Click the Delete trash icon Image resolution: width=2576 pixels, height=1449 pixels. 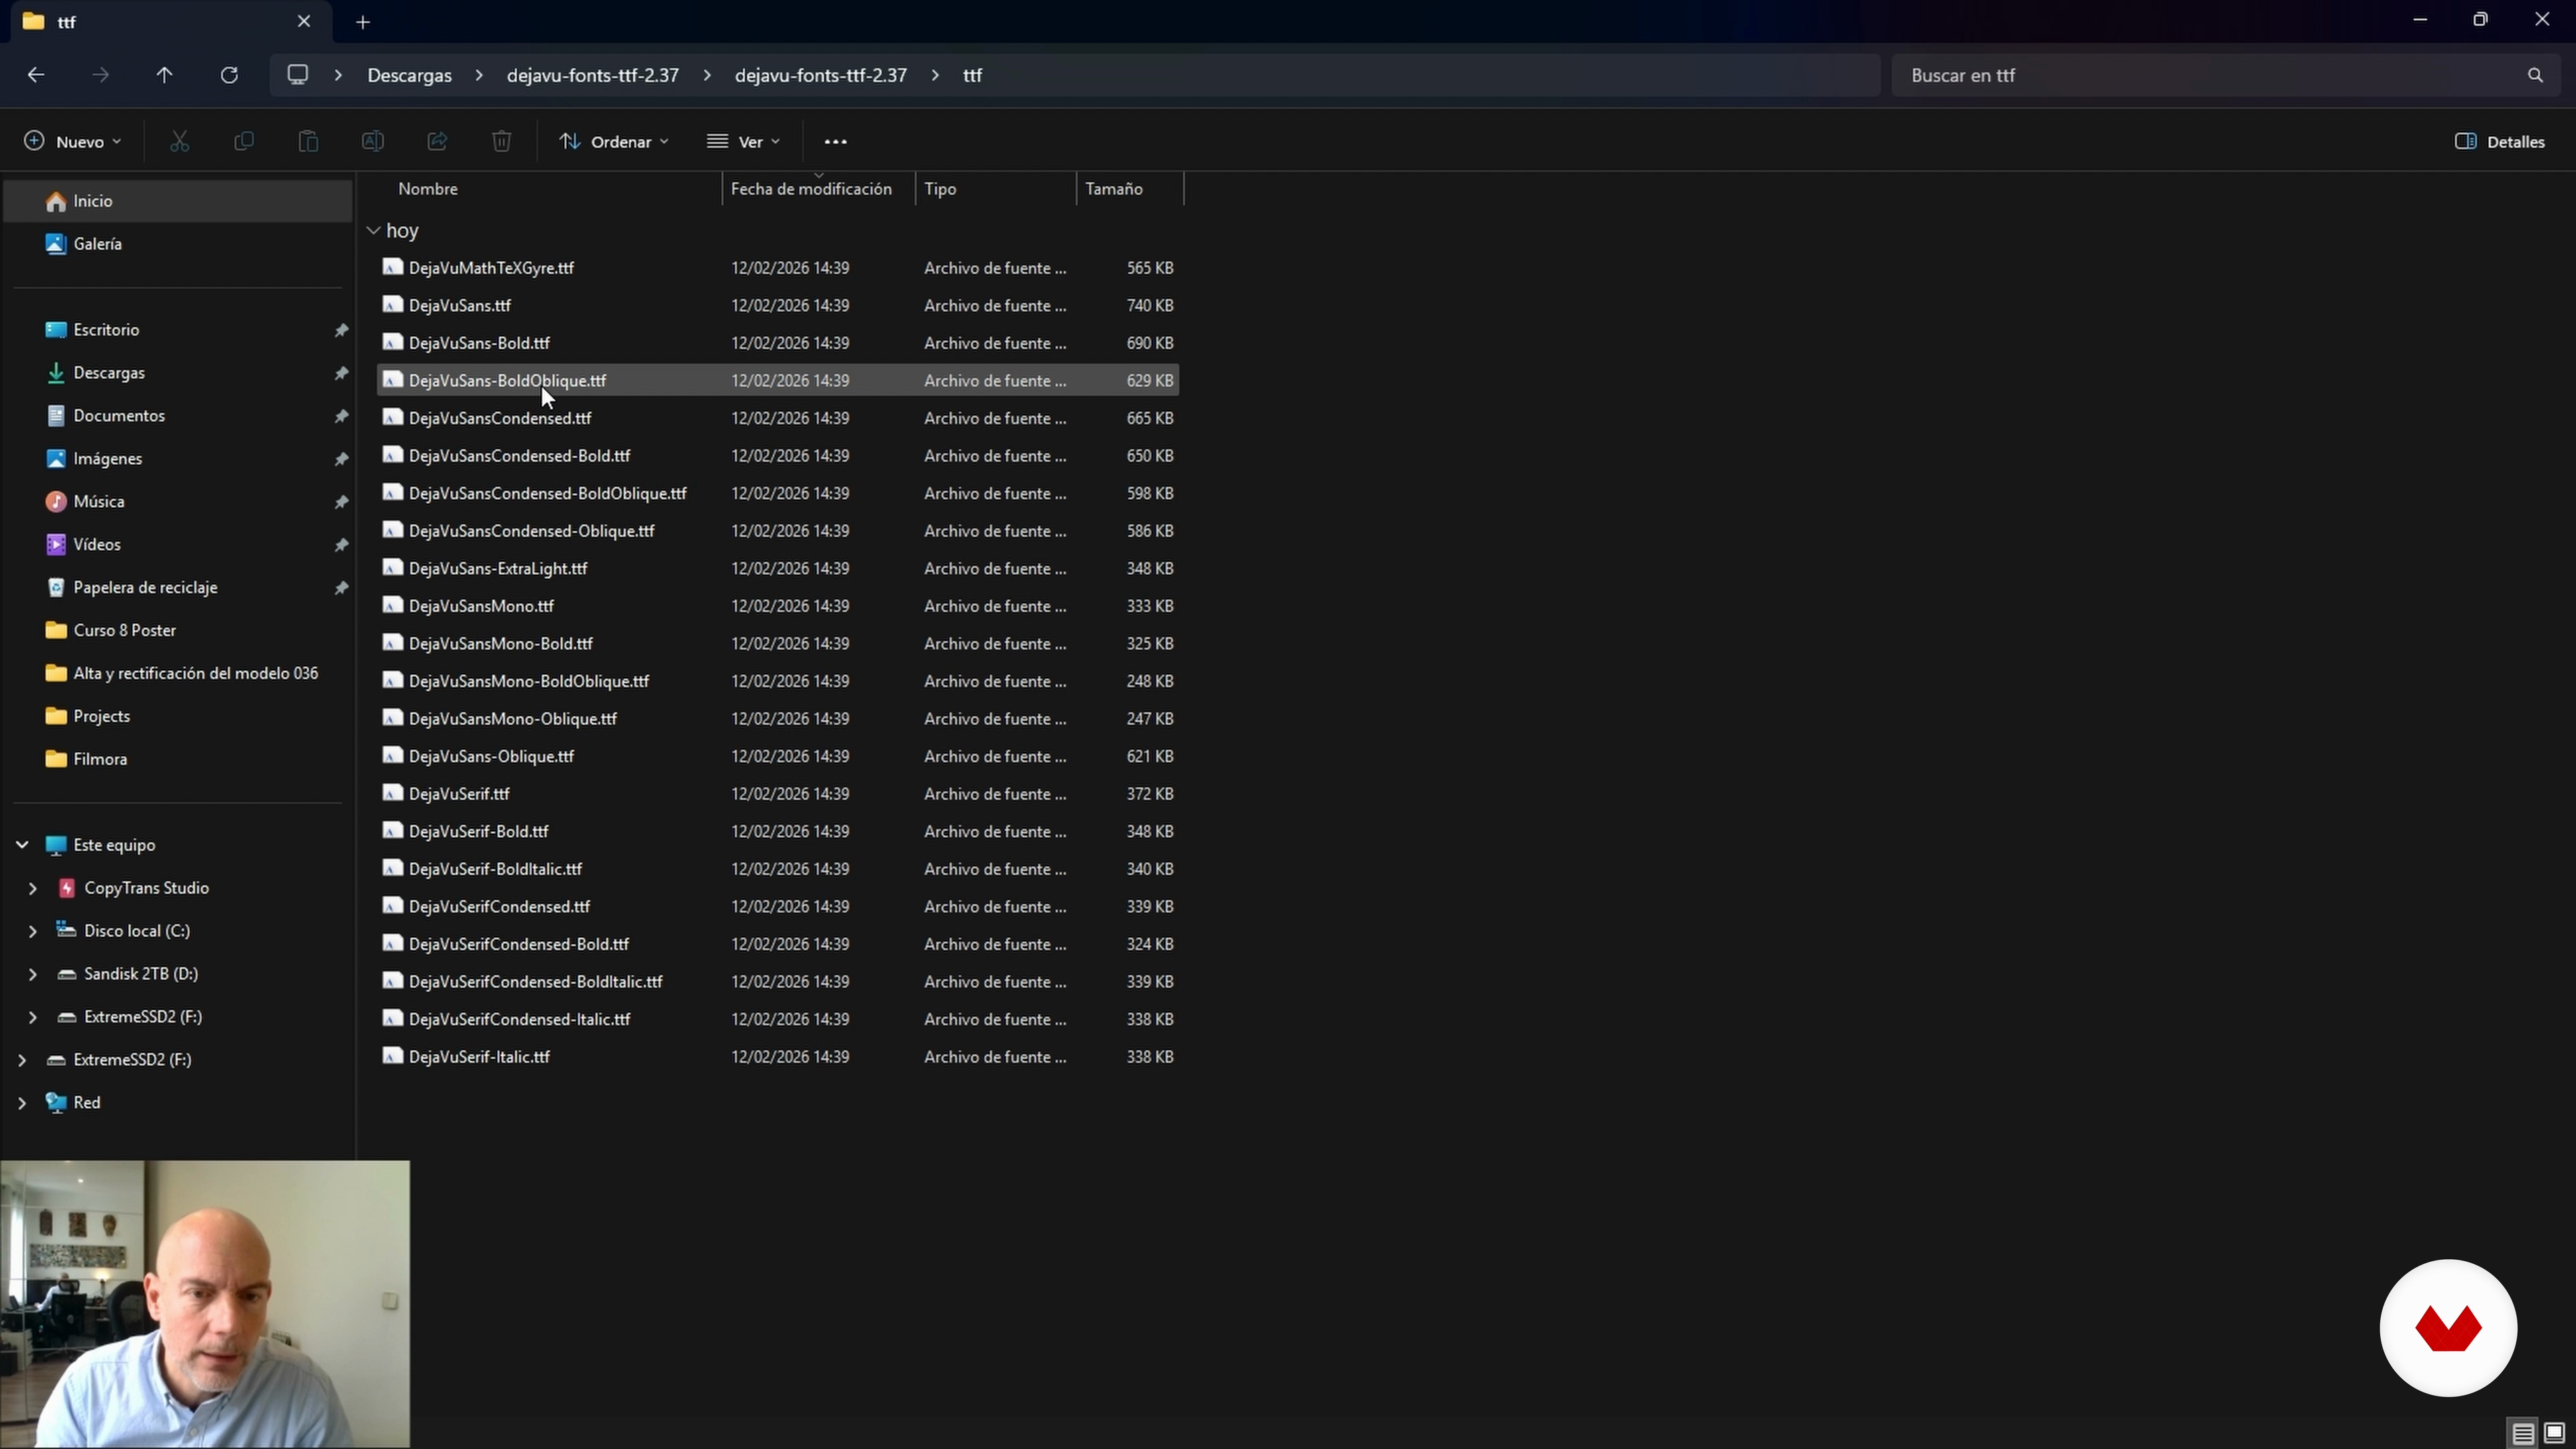tap(502, 142)
